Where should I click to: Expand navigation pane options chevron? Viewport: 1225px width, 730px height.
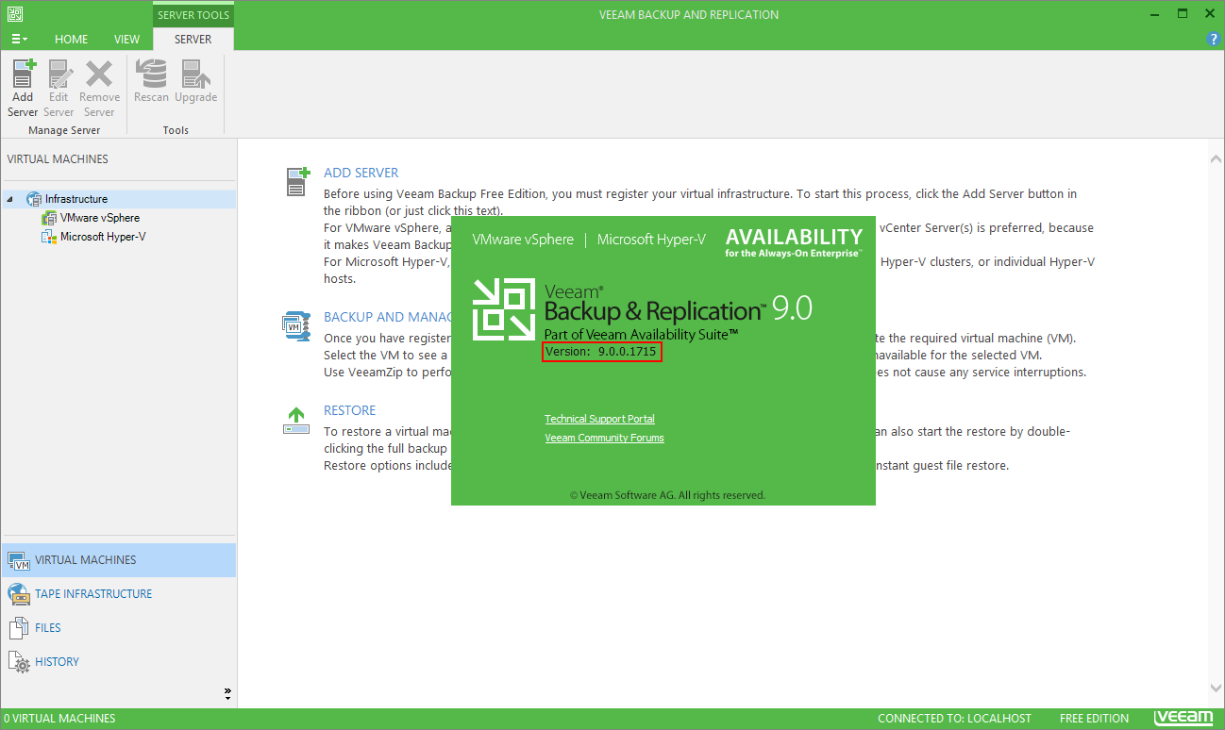click(x=227, y=693)
